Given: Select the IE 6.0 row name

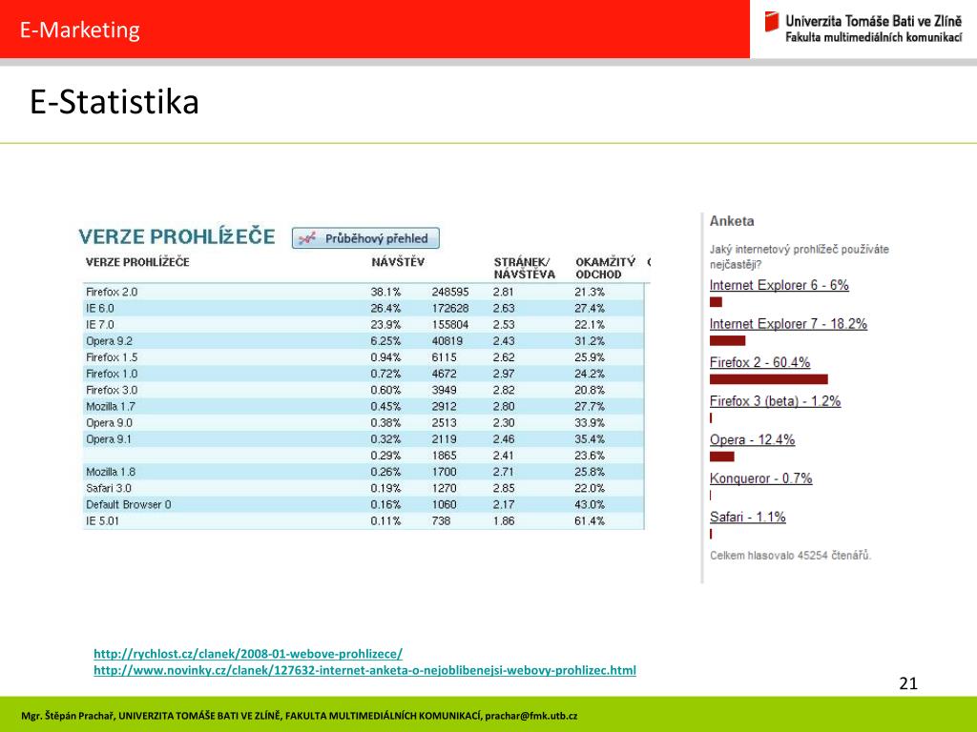Looking at the screenshot, I should tap(99, 308).
